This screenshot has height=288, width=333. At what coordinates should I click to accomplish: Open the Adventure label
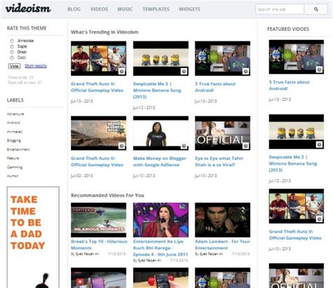click(x=15, y=114)
